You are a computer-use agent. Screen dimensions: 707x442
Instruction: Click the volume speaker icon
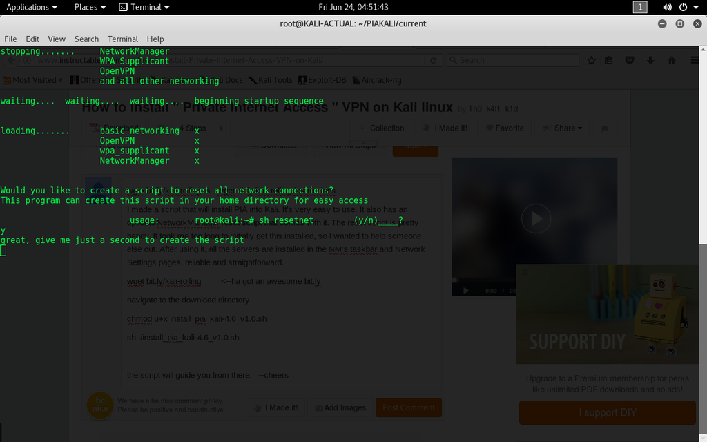tap(667, 7)
